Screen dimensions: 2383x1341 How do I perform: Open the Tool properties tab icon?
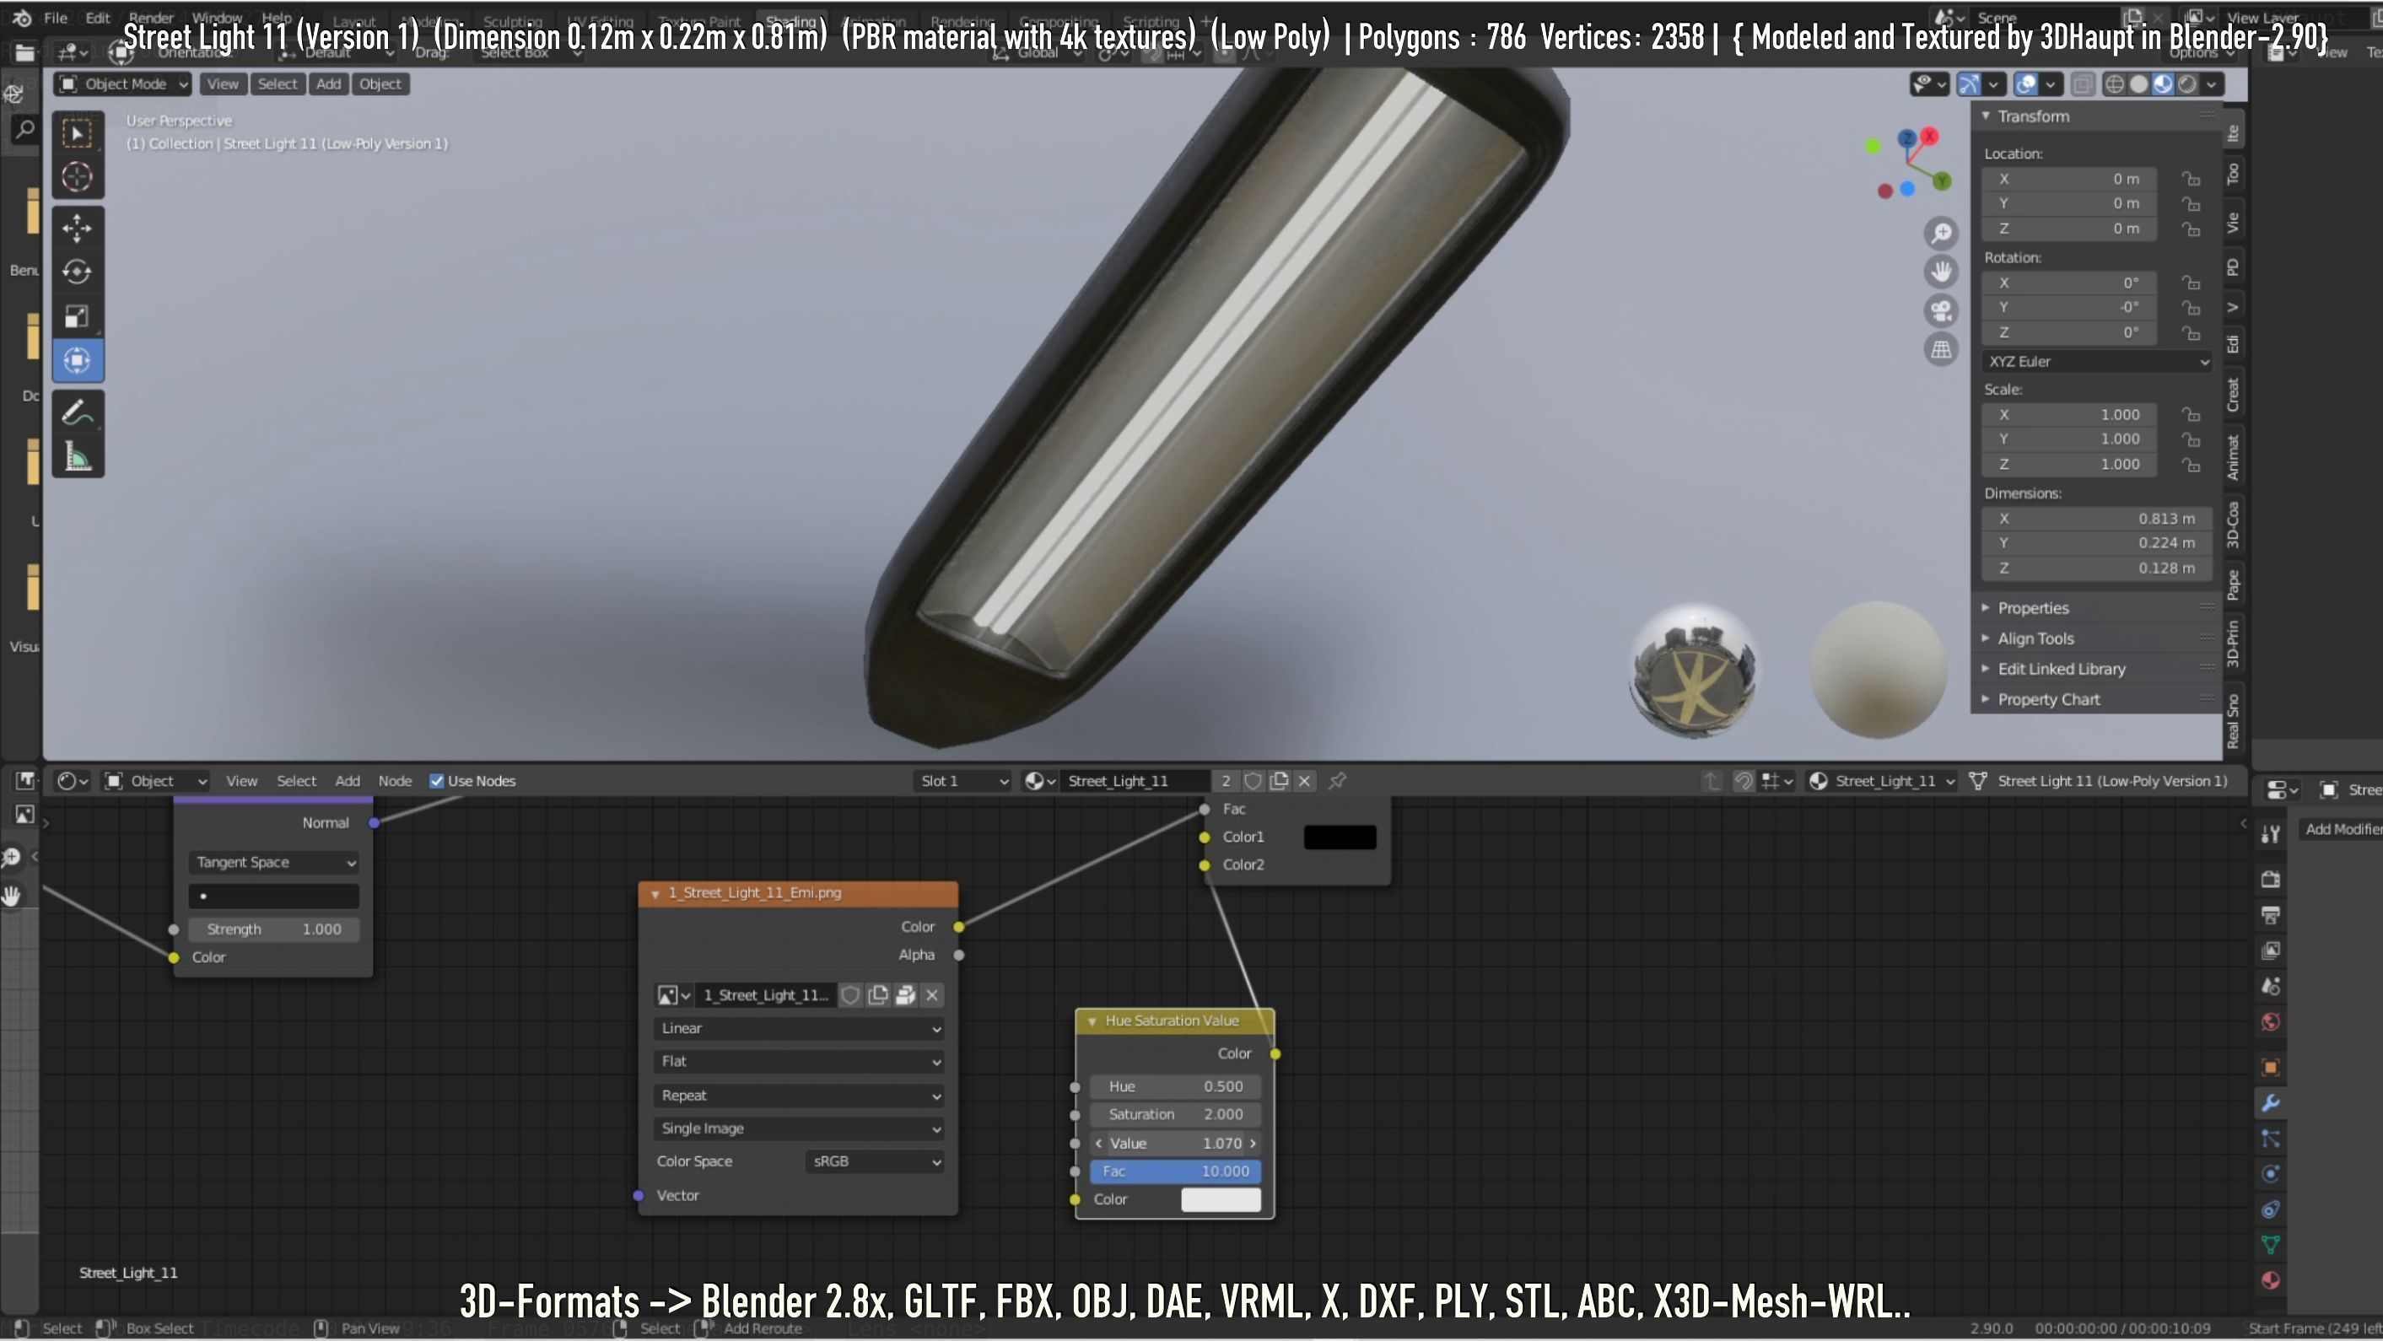coord(2270,834)
